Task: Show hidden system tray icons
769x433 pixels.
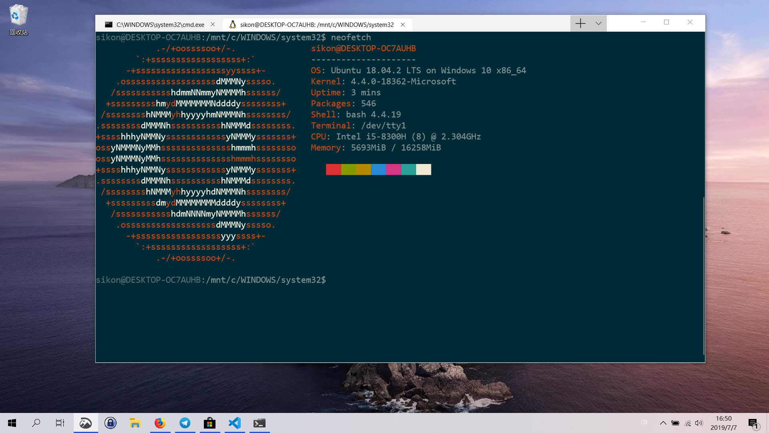Action: coord(663,423)
